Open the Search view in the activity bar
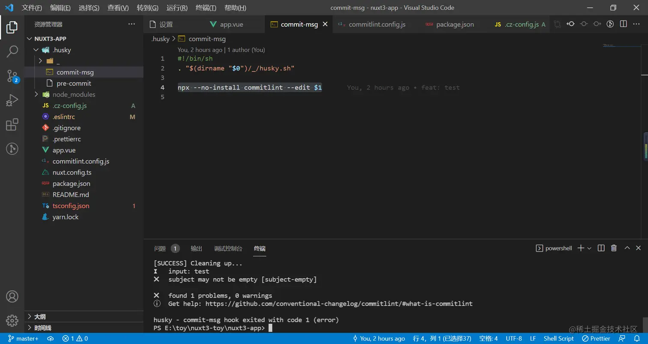The height and width of the screenshot is (344, 648). coord(12,51)
